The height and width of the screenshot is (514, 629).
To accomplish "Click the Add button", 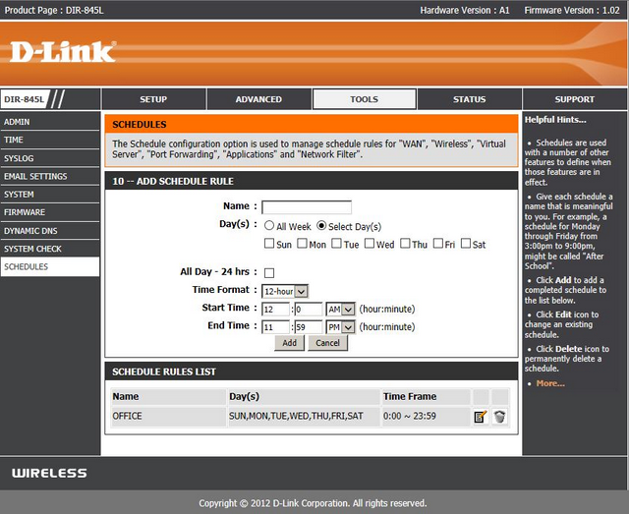I will [290, 343].
